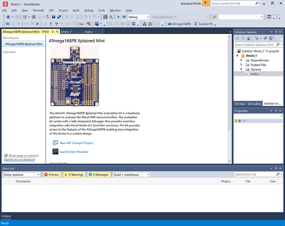Click the disable all breakpoints icon

[89, 24]
